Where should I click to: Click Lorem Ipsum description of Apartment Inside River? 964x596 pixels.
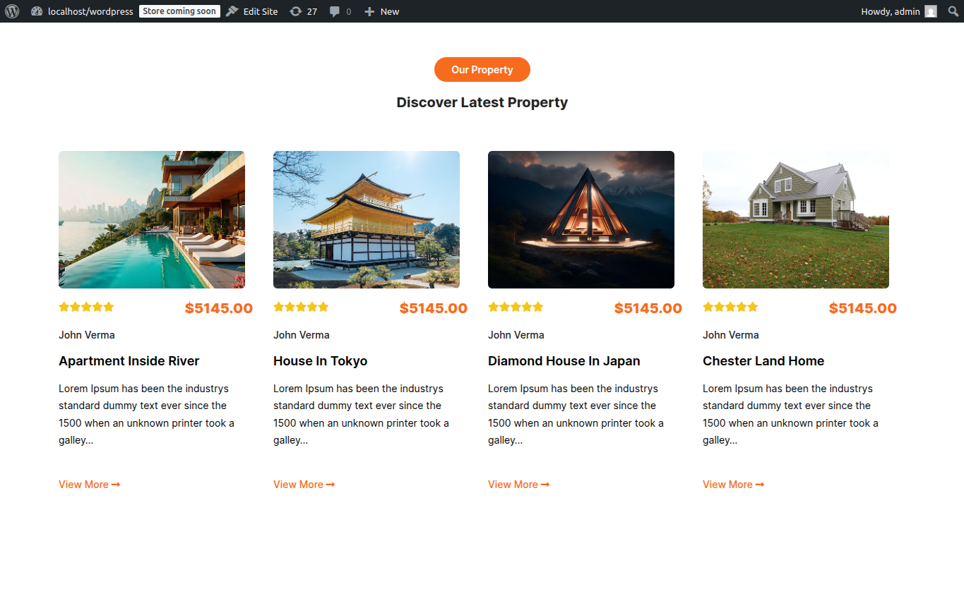[x=147, y=414]
